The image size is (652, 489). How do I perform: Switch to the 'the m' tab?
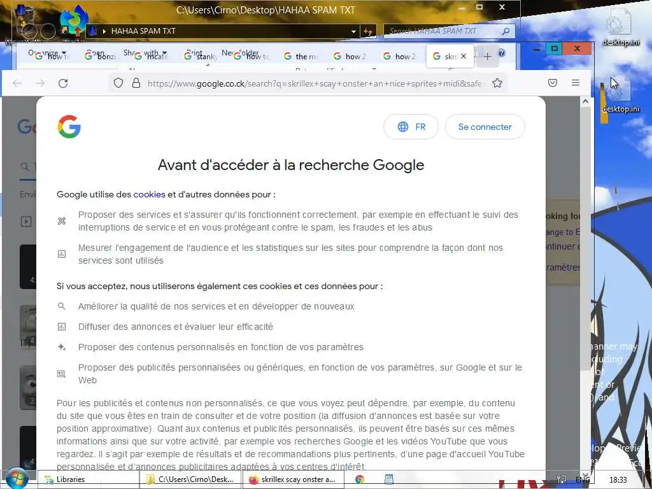click(x=301, y=56)
